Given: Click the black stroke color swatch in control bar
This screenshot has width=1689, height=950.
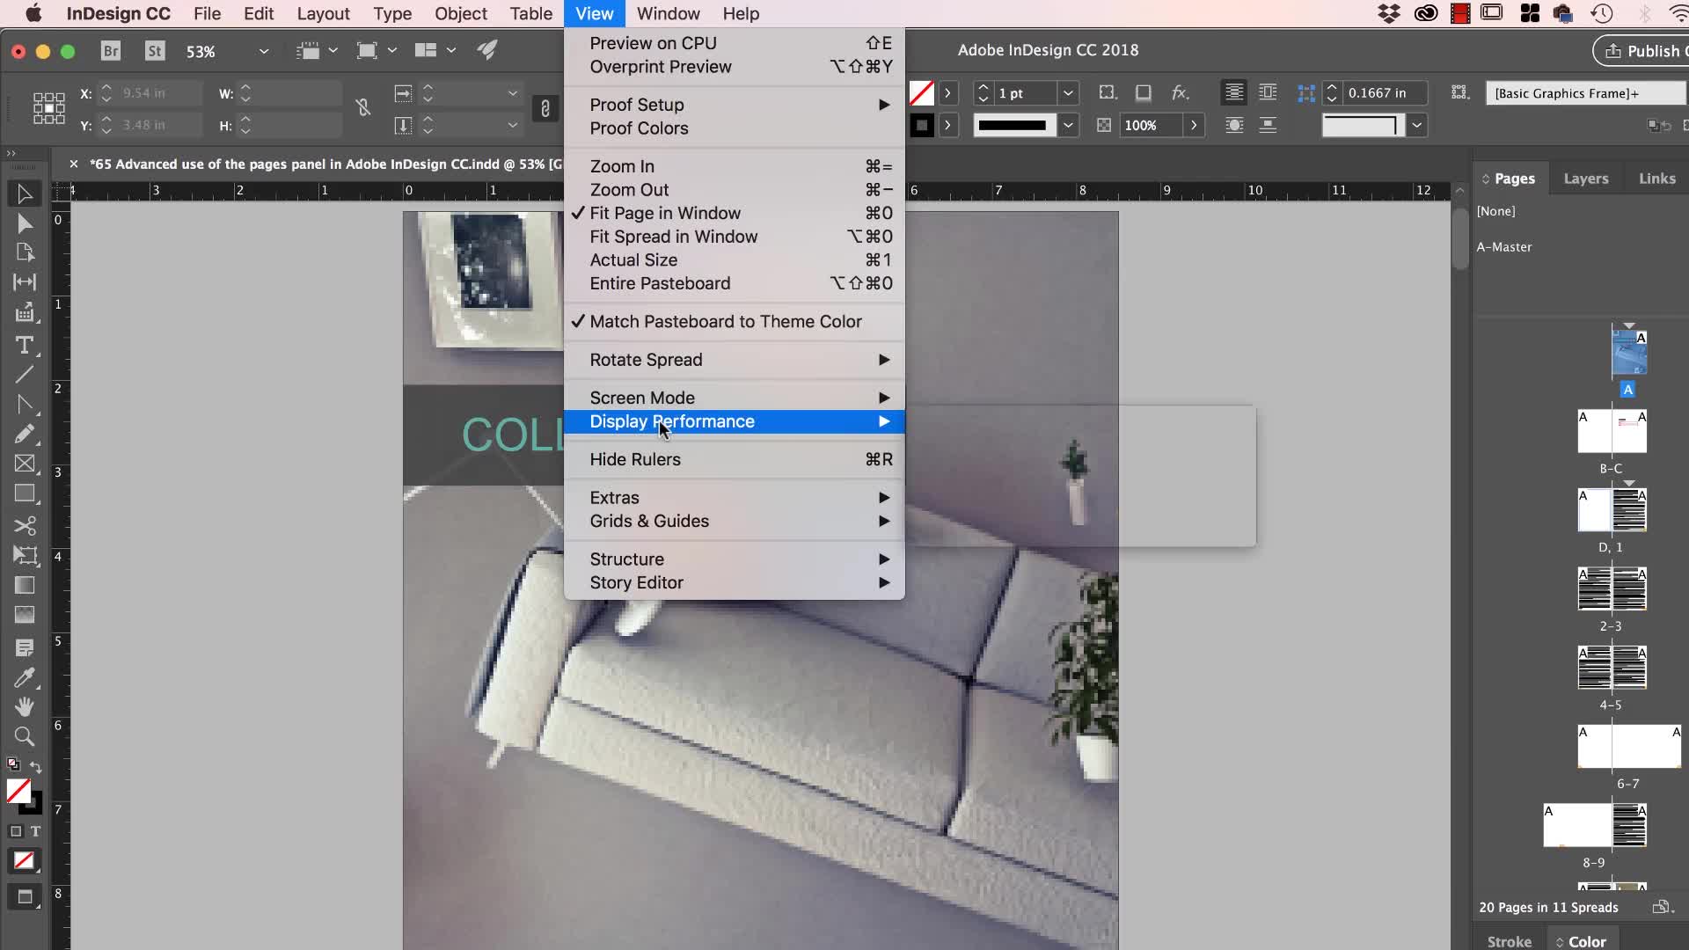Looking at the screenshot, I should [921, 125].
